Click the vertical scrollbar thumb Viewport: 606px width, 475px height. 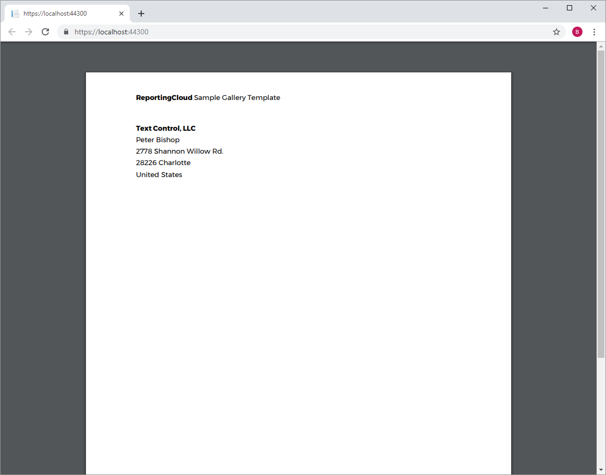pos(601,204)
